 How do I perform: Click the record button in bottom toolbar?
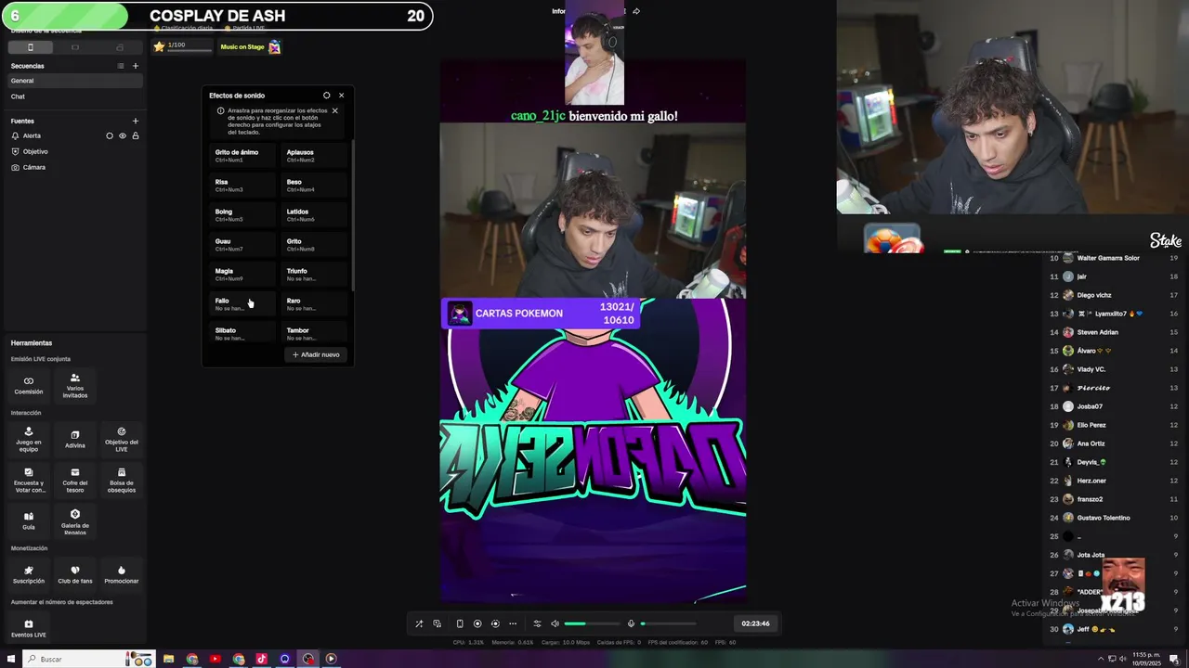[x=477, y=623]
